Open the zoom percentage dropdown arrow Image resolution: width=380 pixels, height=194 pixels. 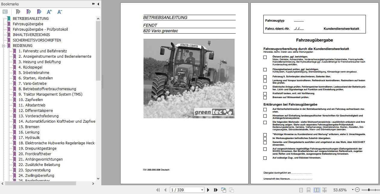coord(352,190)
